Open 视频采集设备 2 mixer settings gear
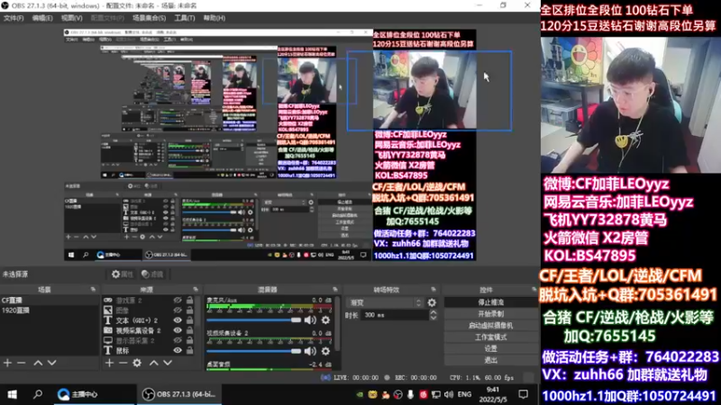 (x=325, y=351)
